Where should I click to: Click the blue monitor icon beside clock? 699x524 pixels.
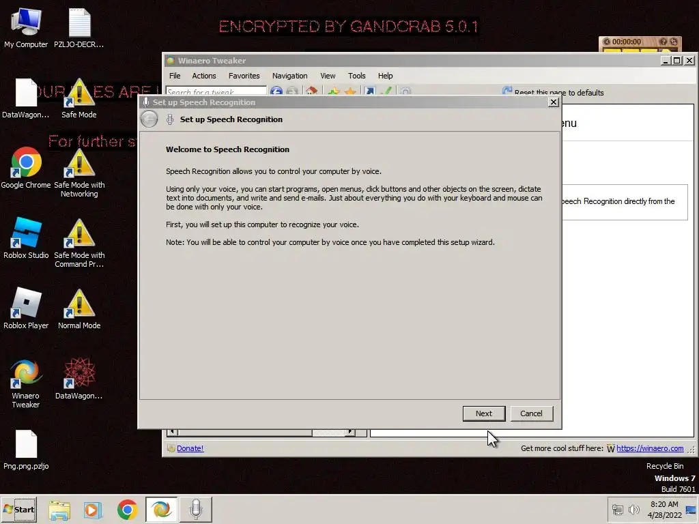point(691,510)
